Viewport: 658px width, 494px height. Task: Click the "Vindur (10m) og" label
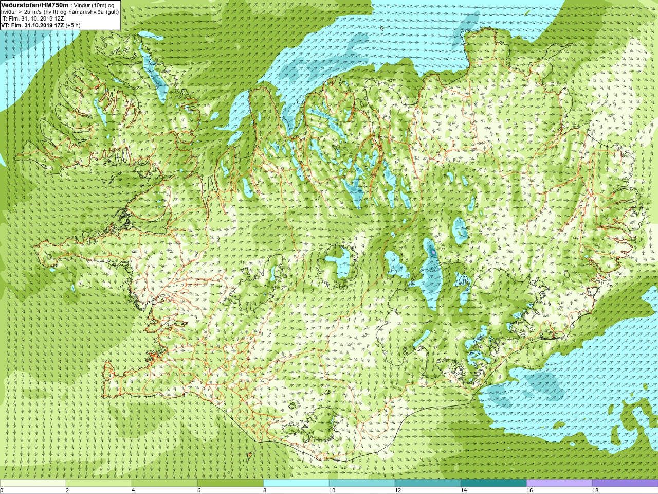coord(94,5)
